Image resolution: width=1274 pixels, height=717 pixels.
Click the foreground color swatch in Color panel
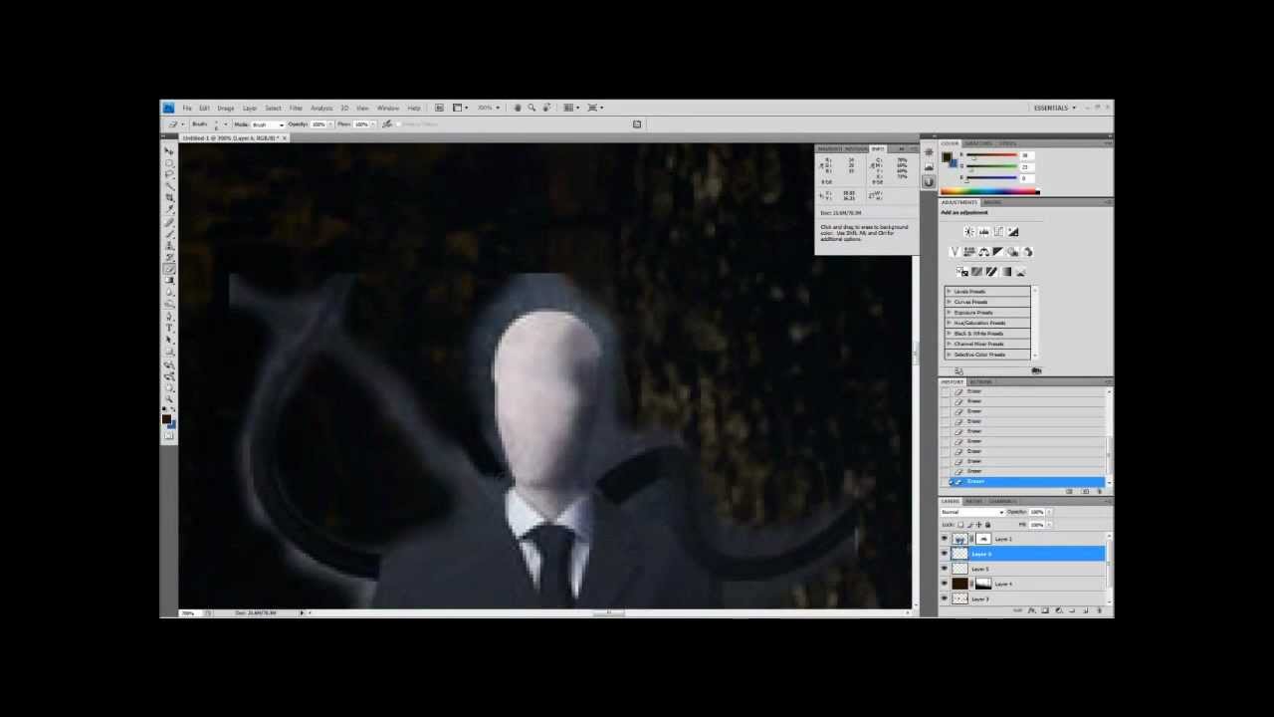click(946, 156)
